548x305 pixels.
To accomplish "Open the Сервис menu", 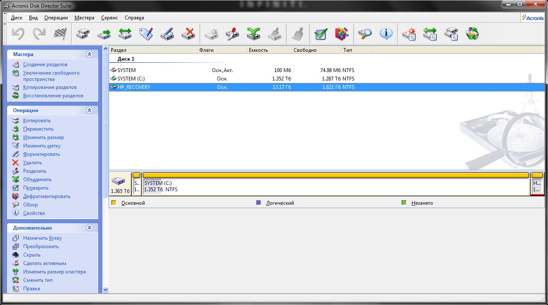I will 110,18.
